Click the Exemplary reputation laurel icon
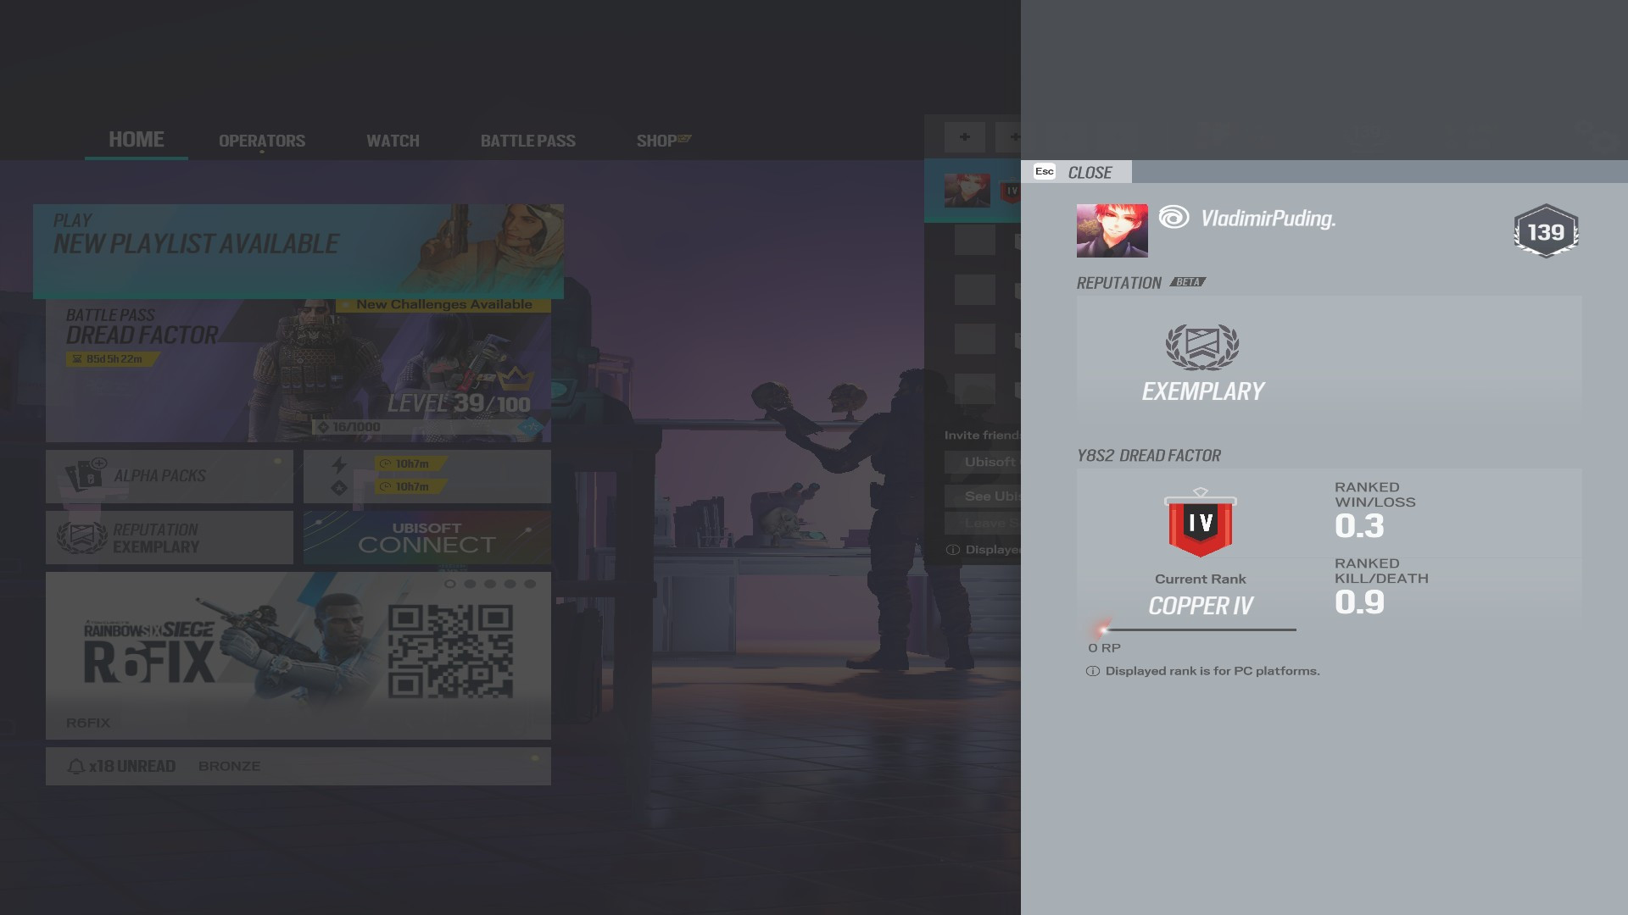Viewport: 1628px width, 915px height. (x=1202, y=347)
